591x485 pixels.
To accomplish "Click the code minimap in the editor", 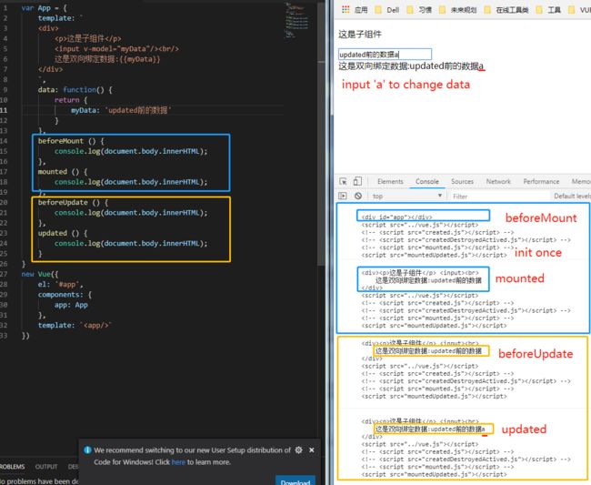I will pos(297,21).
